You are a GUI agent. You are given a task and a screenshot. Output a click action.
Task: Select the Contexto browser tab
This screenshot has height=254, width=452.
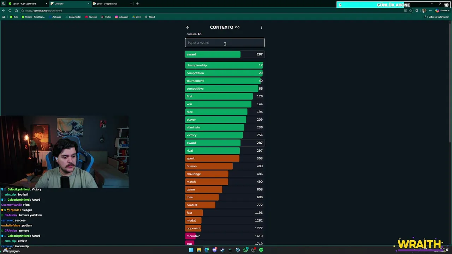point(70,4)
